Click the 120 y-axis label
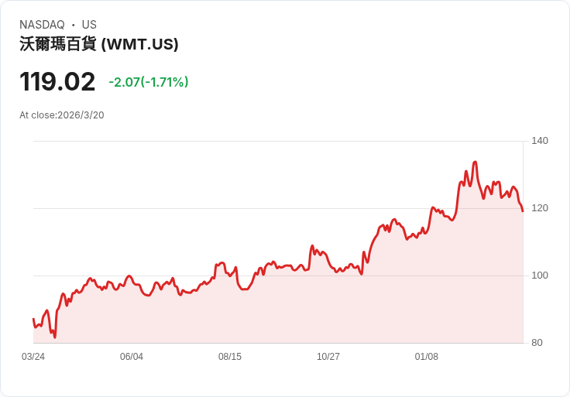Image resolution: width=570 pixels, height=397 pixels. pyautogui.click(x=540, y=208)
